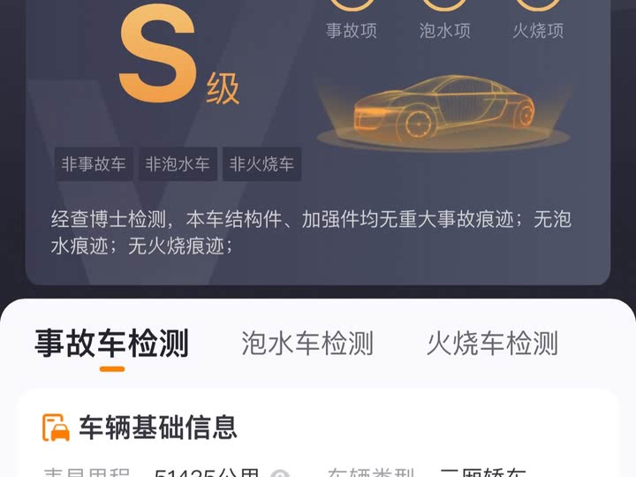Select the 非泡水车 tag
The width and height of the screenshot is (636, 477).
(x=178, y=164)
